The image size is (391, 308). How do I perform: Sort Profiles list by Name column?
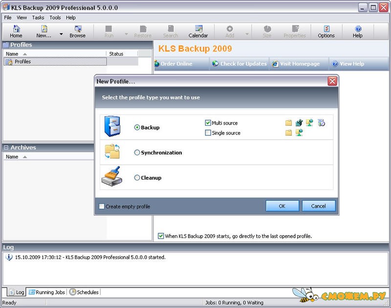click(54, 54)
